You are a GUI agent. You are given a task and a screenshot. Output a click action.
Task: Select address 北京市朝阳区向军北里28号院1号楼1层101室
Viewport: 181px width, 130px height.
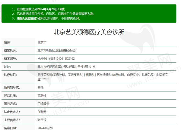(67, 67)
